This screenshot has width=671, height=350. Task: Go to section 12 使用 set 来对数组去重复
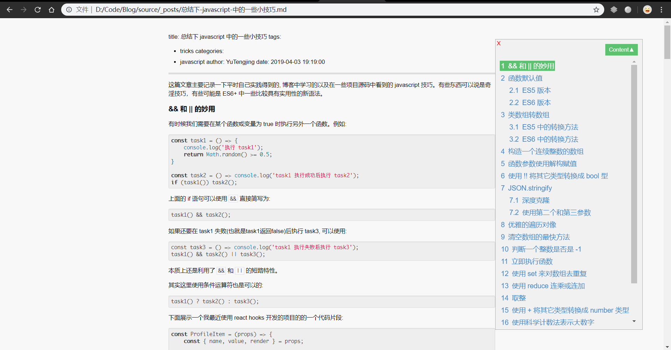[x=544, y=274]
